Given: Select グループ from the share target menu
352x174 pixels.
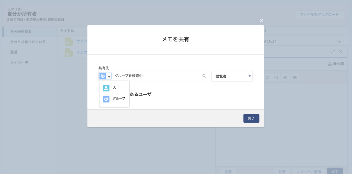Looking at the screenshot, I should (114, 99).
